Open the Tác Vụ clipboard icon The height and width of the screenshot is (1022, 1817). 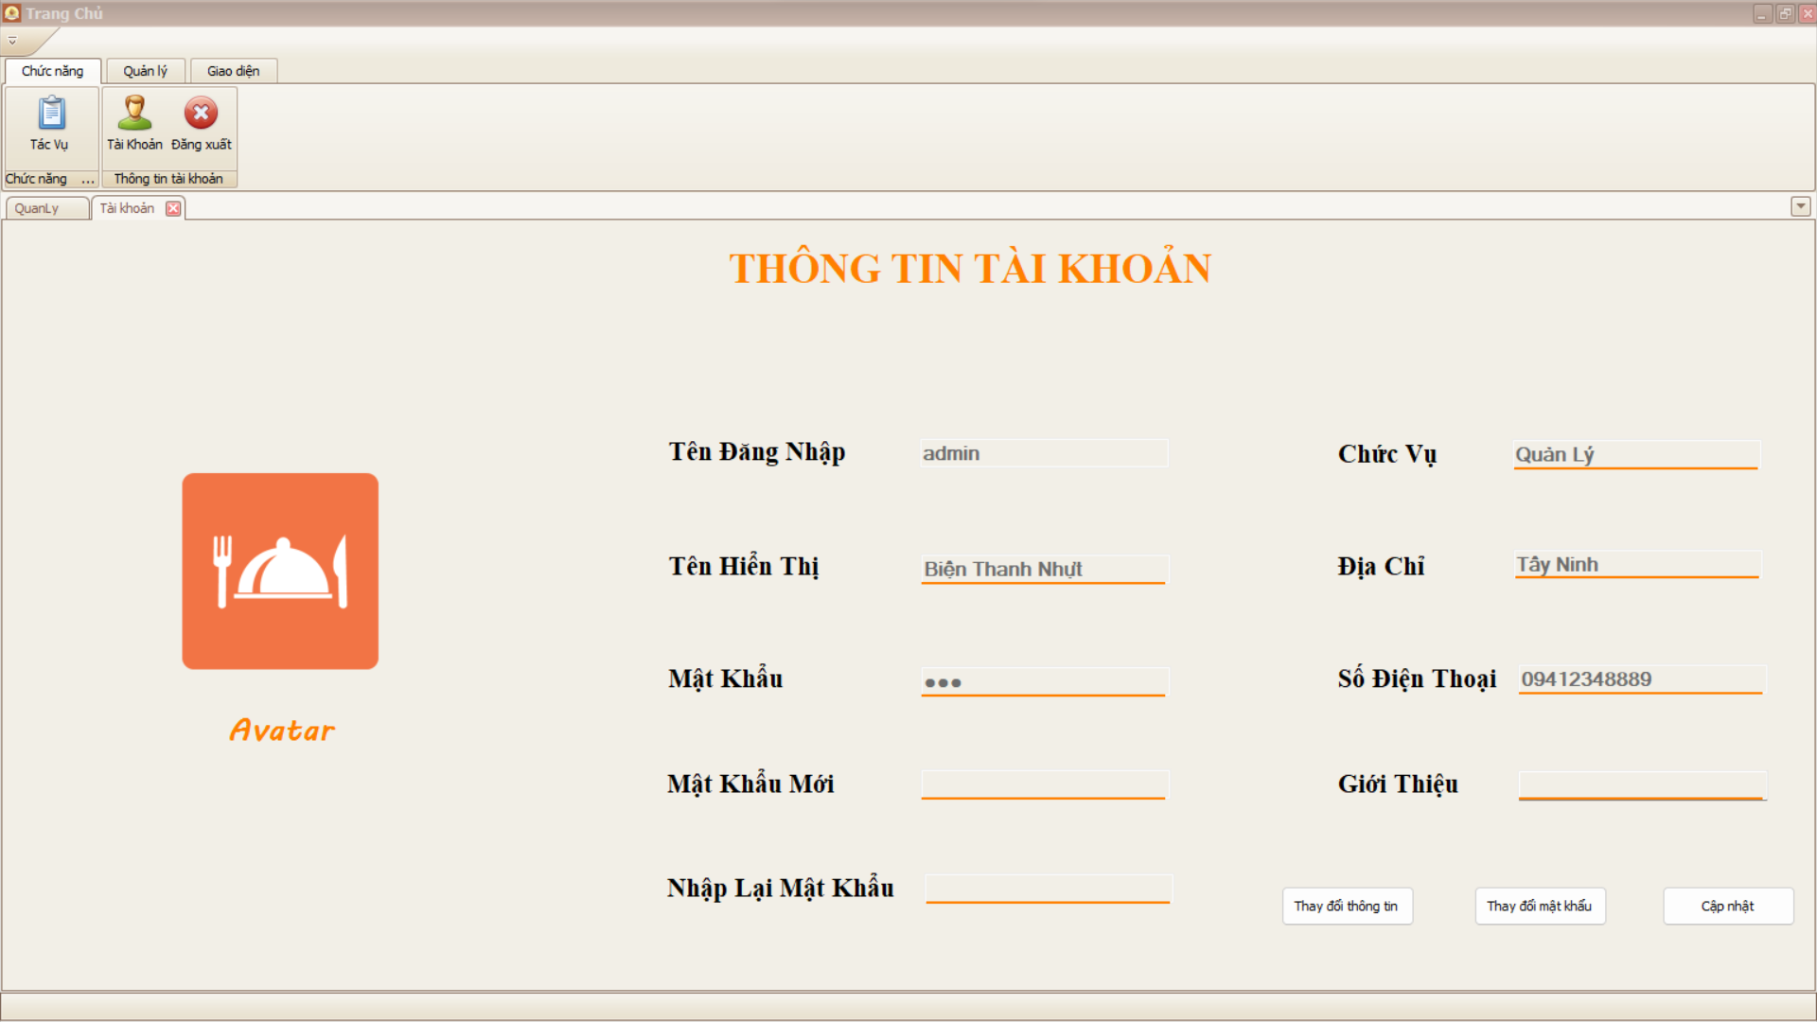pos(51,115)
